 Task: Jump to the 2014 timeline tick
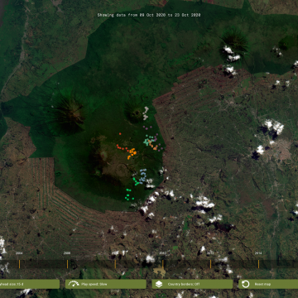point(258,264)
